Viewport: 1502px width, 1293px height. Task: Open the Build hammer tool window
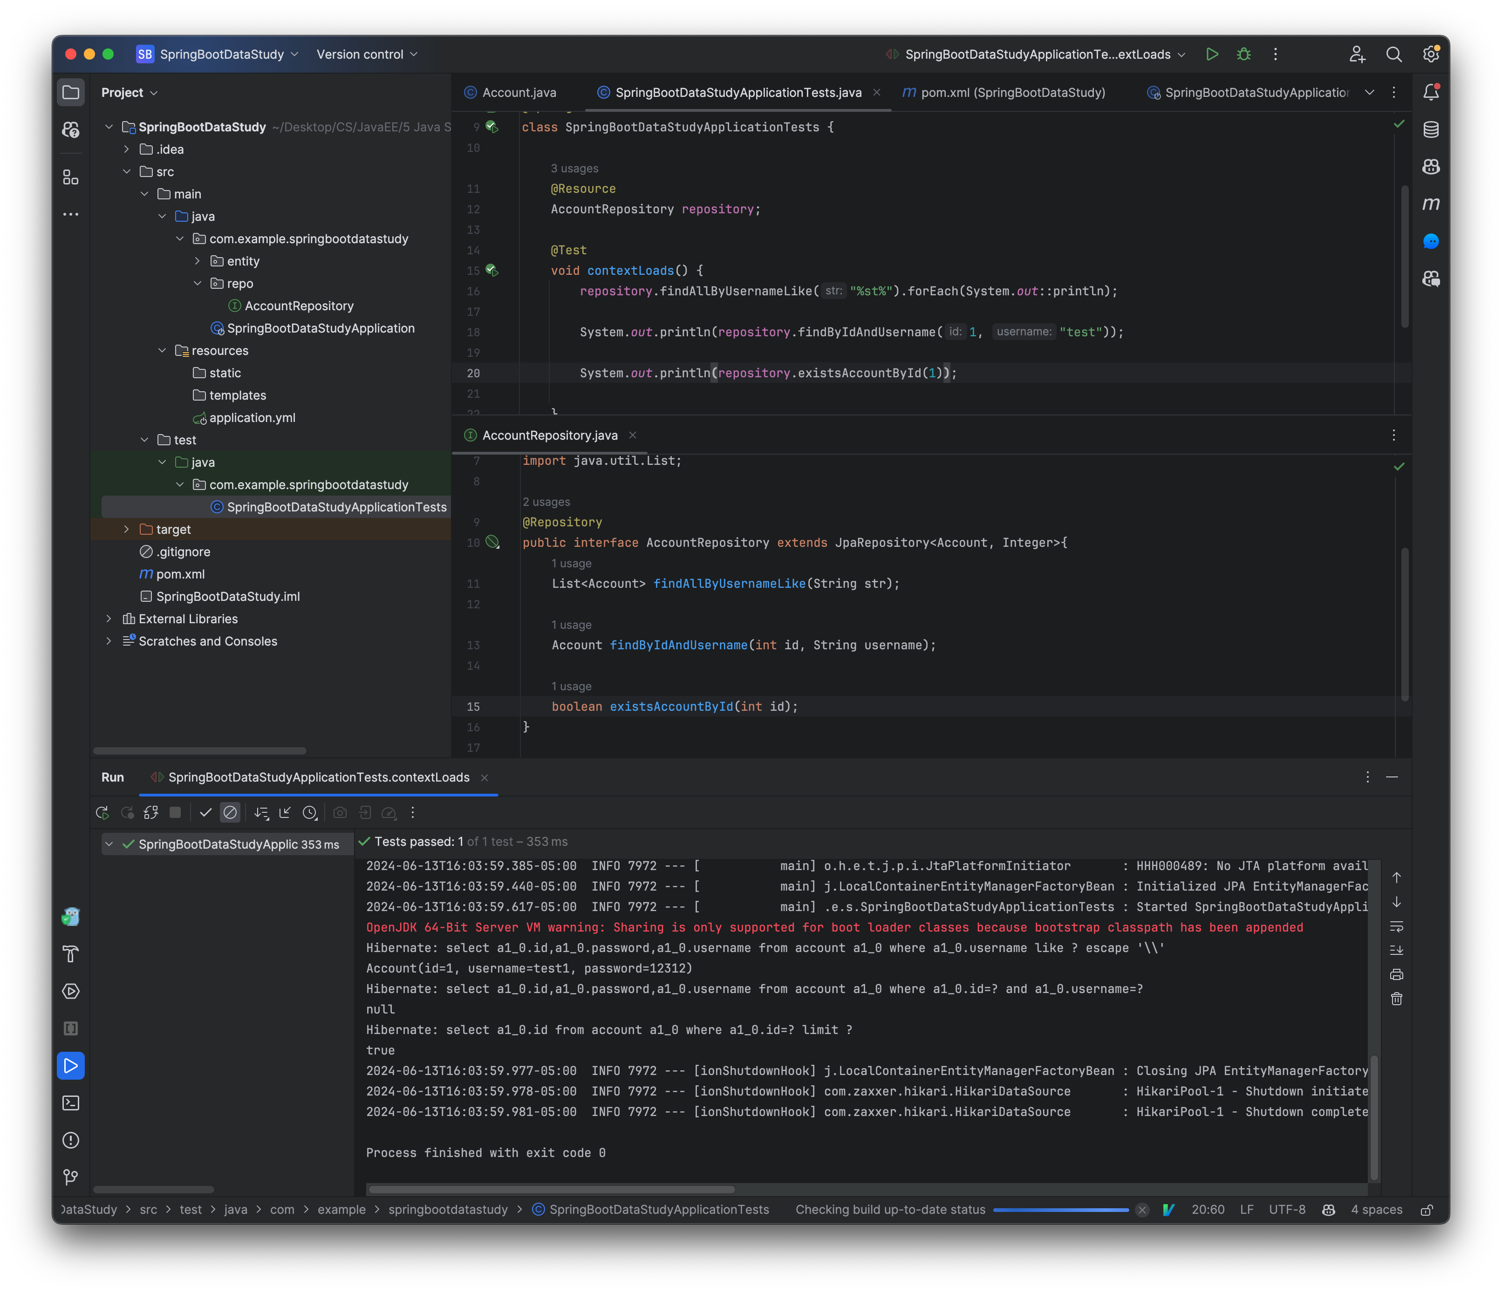pyautogui.click(x=70, y=954)
